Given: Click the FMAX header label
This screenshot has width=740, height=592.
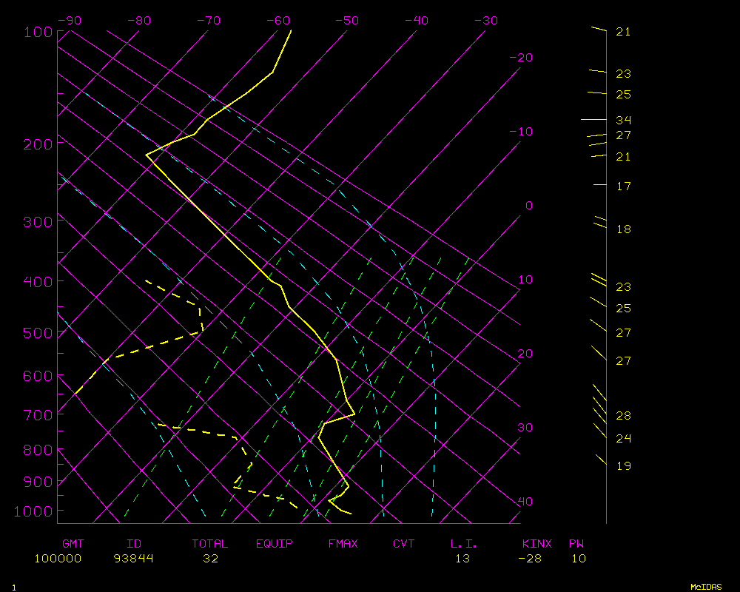Looking at the screenshot, I should [x=343, y=544].
